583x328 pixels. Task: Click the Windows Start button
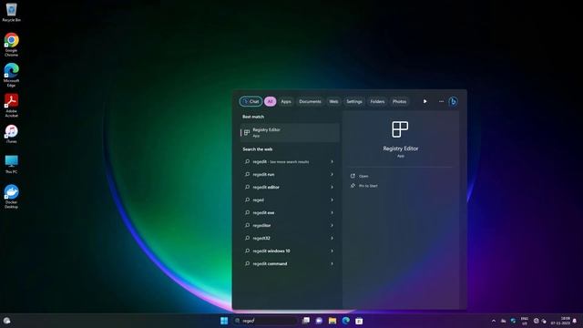[224, 321]
